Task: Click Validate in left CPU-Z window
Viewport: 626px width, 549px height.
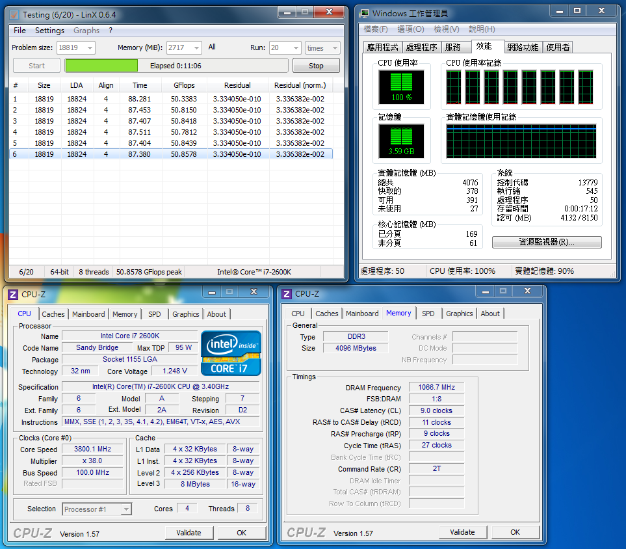Action: 189,533
